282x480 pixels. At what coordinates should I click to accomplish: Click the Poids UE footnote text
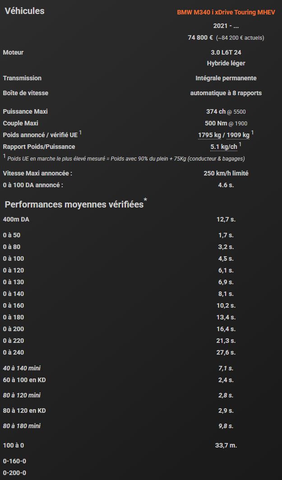[x=126, y=158]
